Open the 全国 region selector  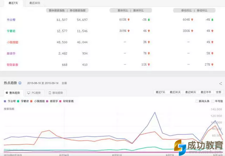(x=64, y=83)
